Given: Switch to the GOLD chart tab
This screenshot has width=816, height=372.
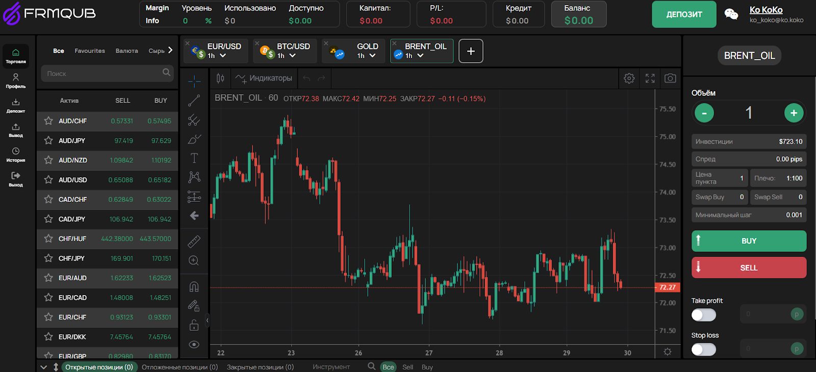Looking at the screenshot, I should [353, 51].
